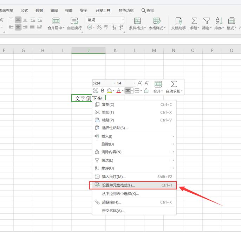Click center align in mini toolbar

pos(128,91)
